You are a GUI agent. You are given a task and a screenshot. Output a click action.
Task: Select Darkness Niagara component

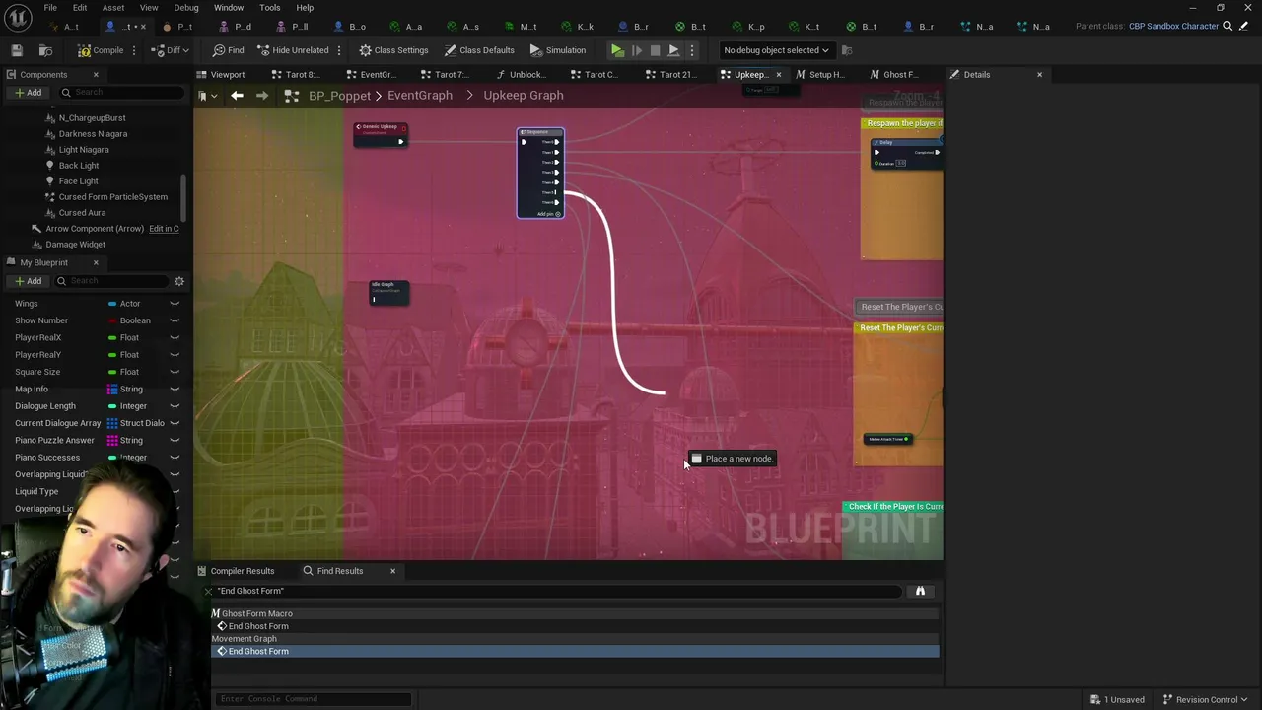(x=93, y=134)
